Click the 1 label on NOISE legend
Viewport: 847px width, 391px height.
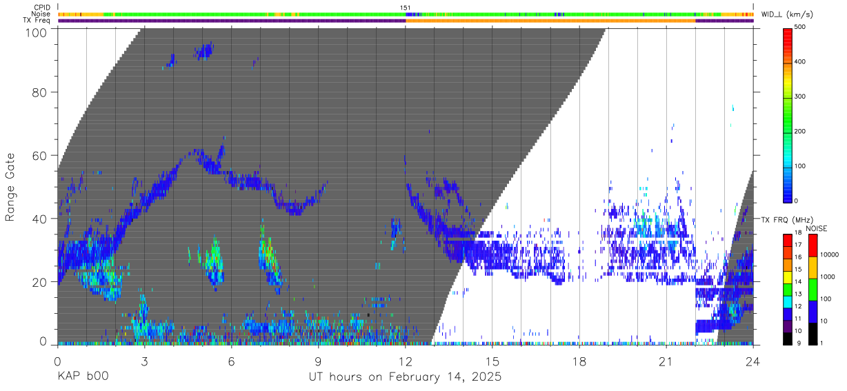click(822, 343)
